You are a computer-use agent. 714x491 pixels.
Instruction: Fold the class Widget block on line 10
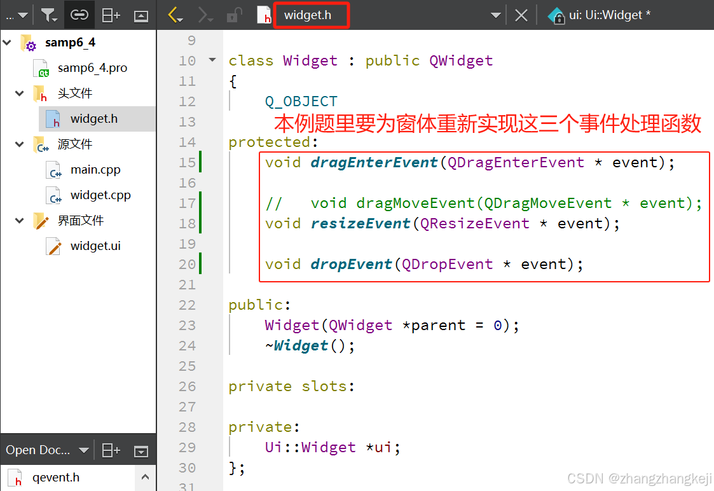pos(212,60)
